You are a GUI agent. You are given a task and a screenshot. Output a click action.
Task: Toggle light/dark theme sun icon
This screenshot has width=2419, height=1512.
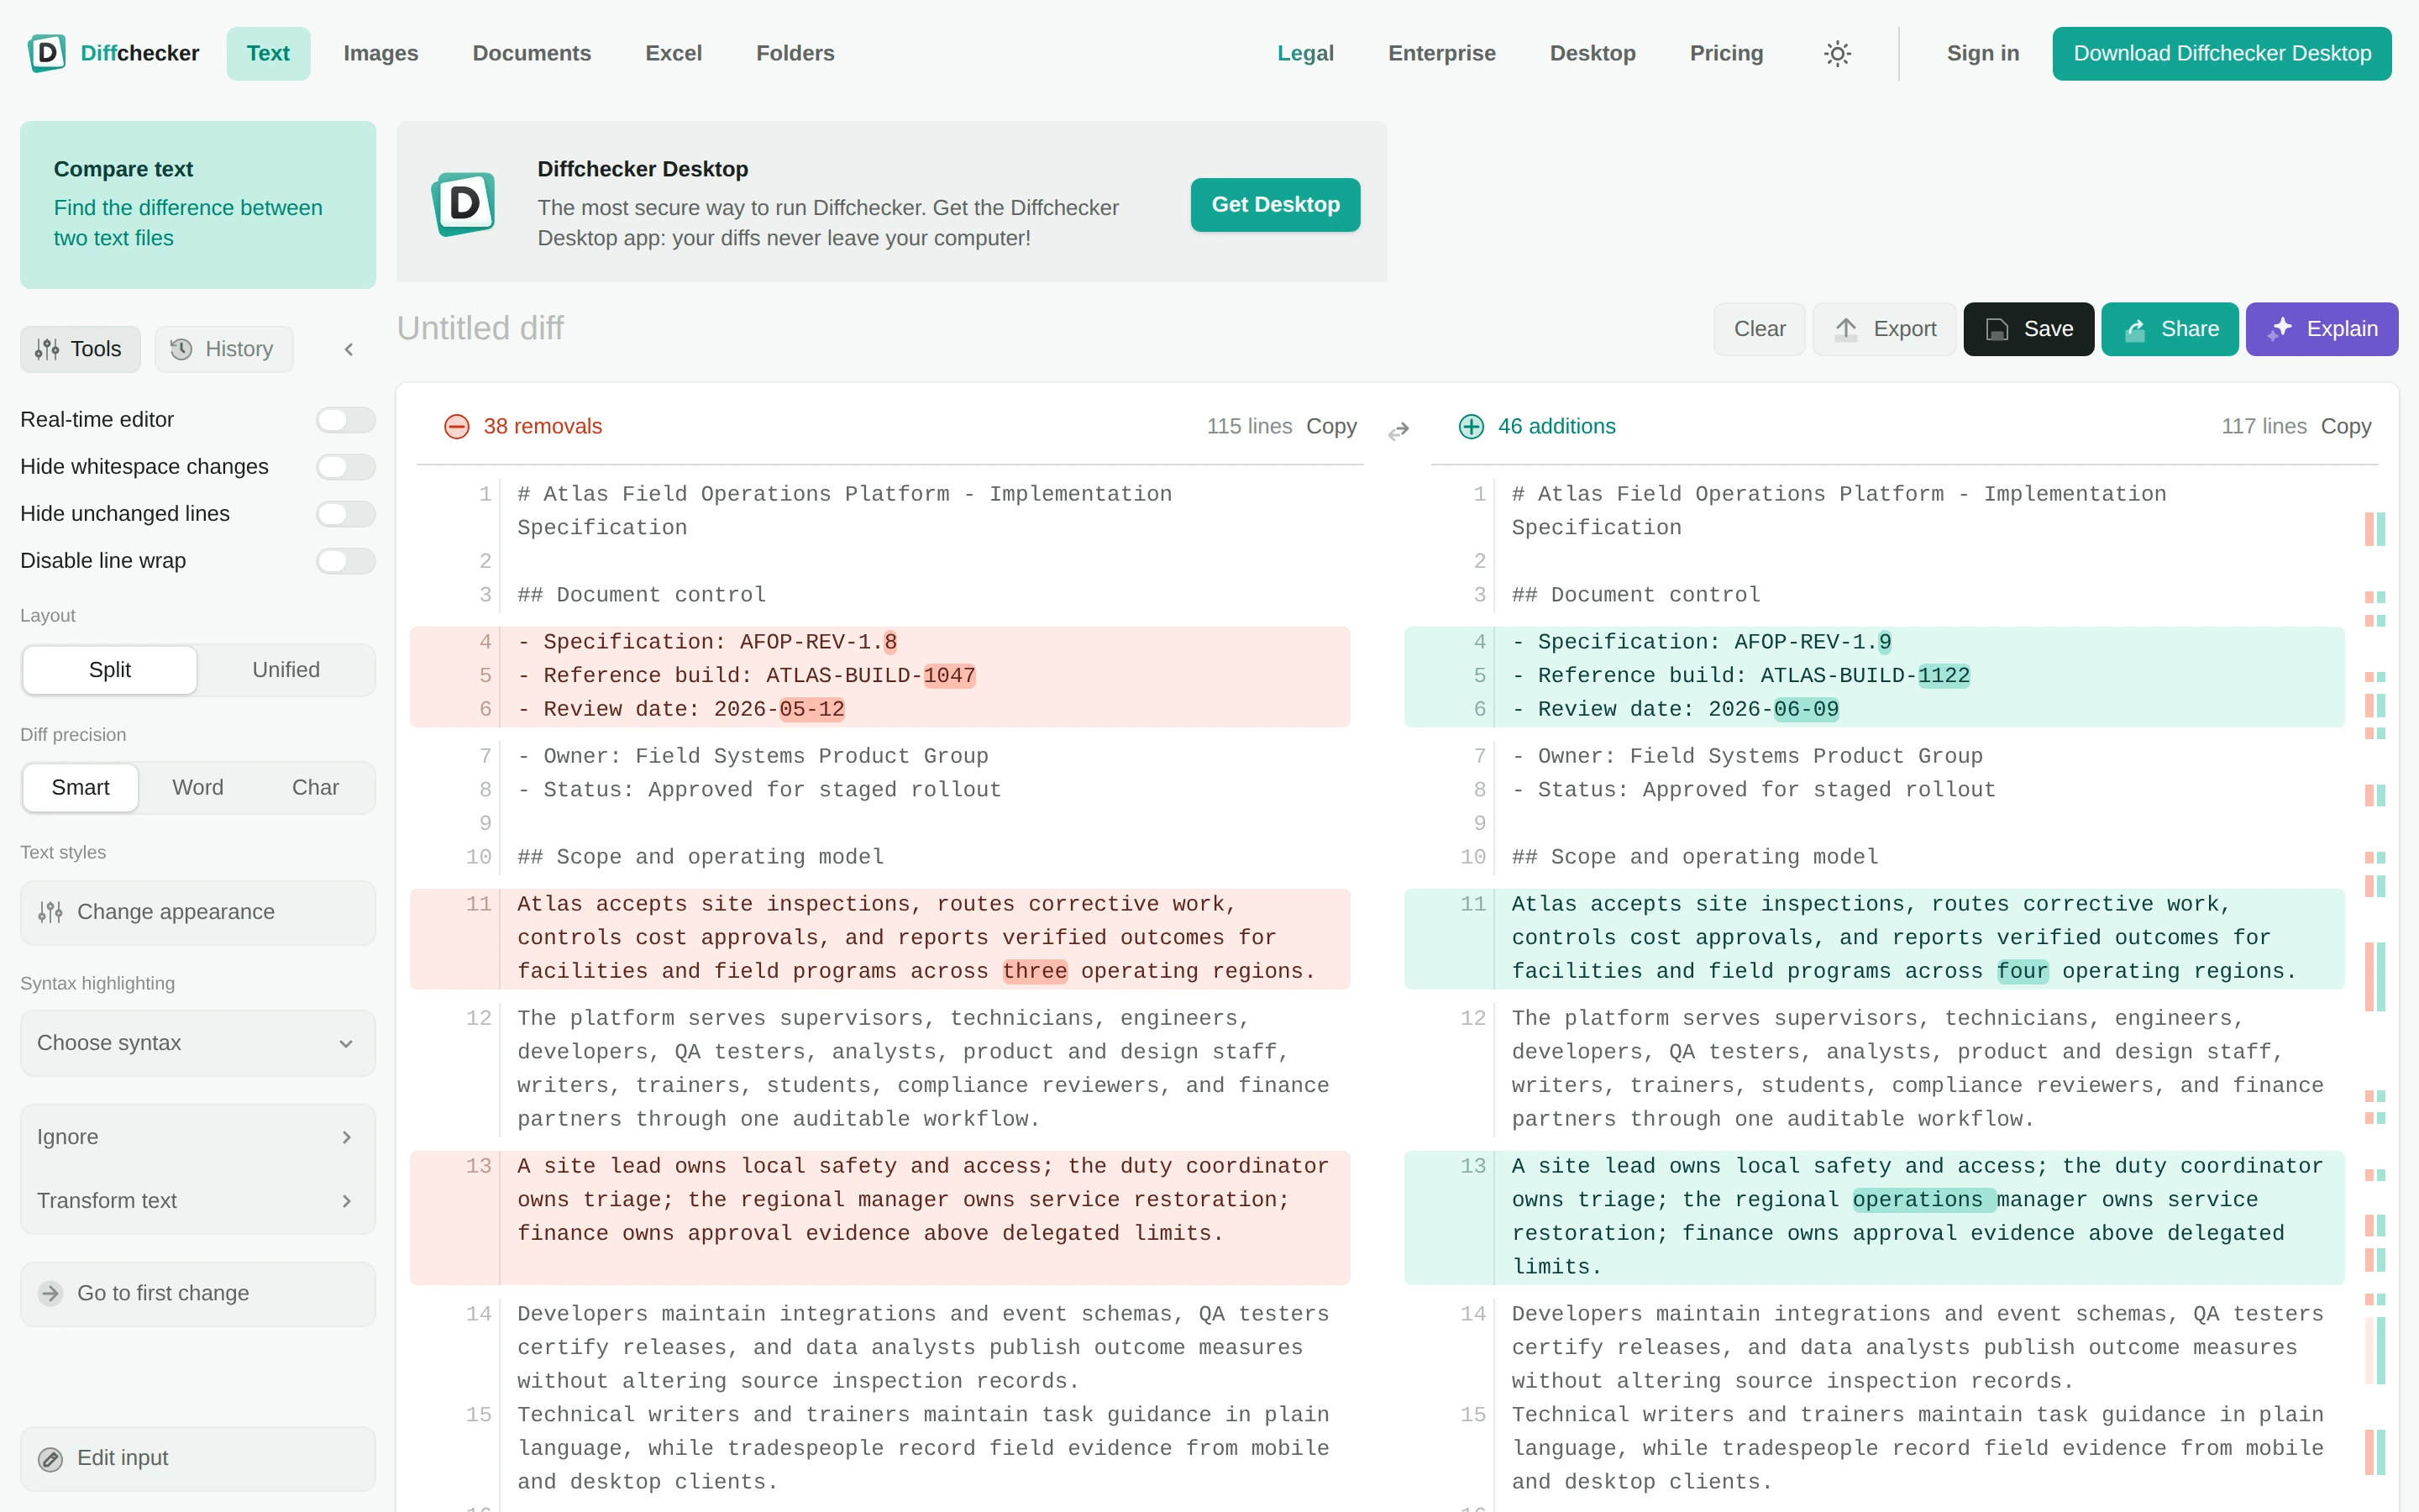1837,53
